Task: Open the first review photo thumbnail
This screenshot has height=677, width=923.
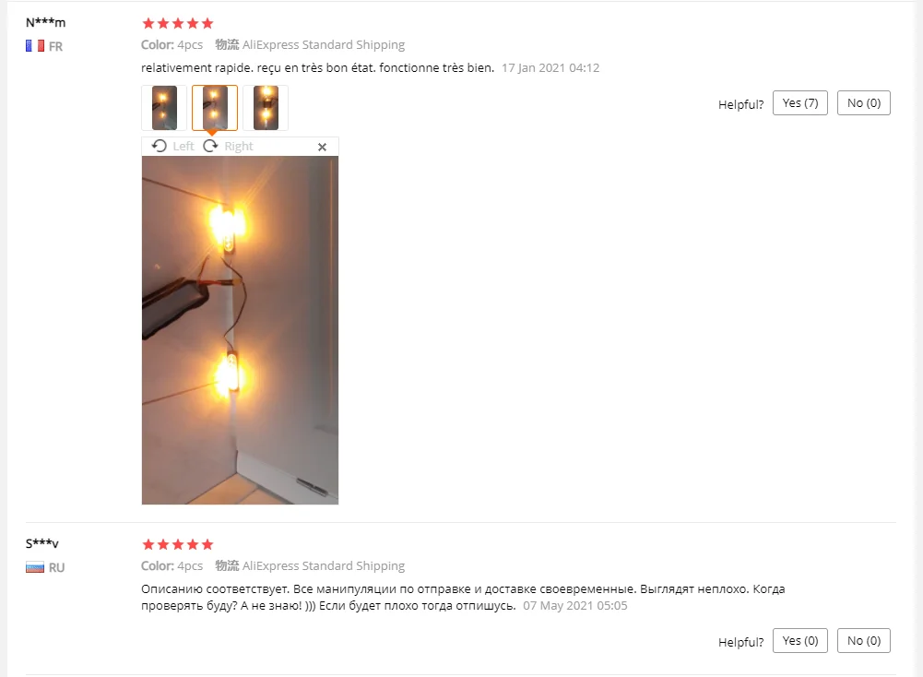Action: point(164,108)
